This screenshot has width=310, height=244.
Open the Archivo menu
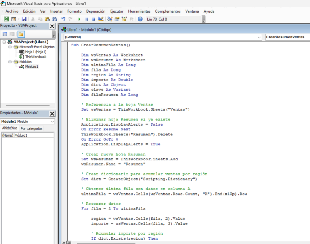click(x=12, y=11)
